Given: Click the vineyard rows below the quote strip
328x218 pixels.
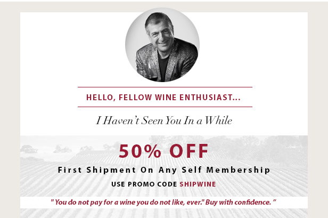Looking at the screenshot, I should 164,213.
